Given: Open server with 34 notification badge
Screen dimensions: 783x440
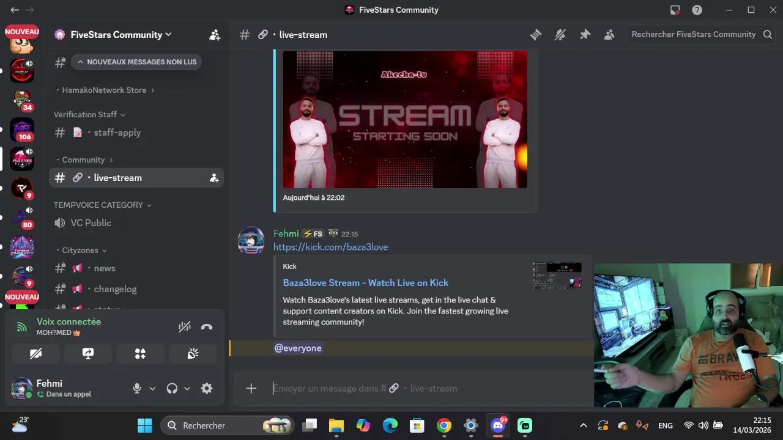Looking at the screenshot, I should [22, 100].
